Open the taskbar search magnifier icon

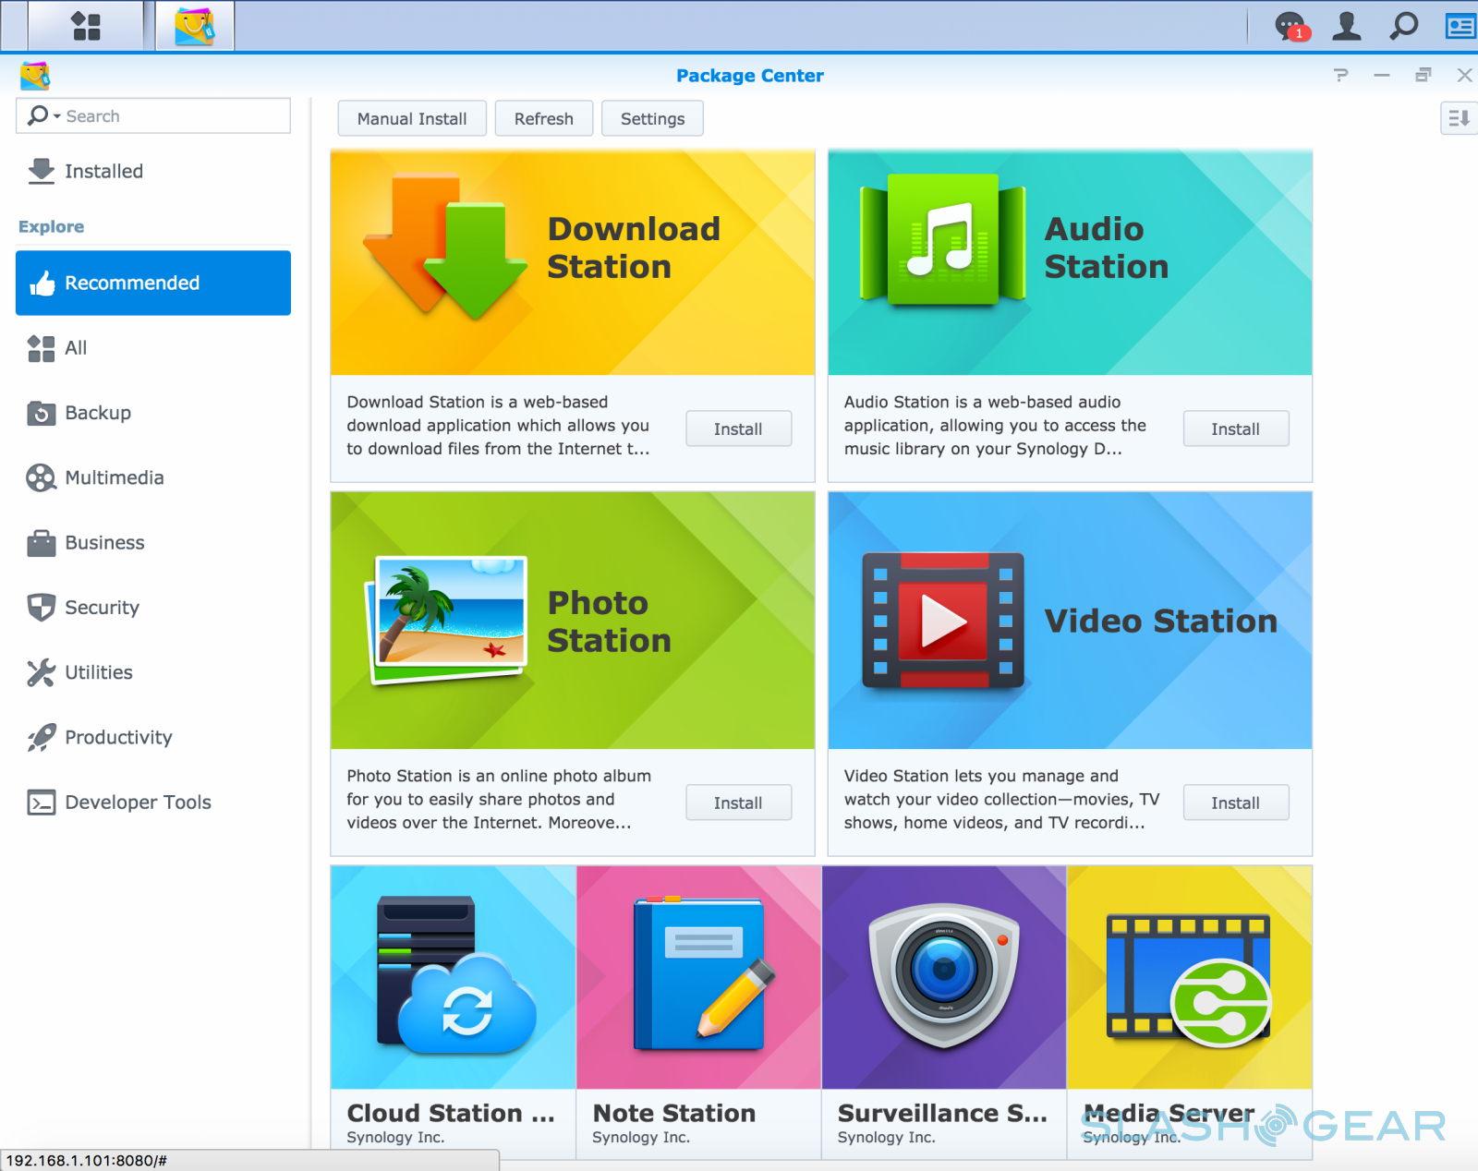1403,26
